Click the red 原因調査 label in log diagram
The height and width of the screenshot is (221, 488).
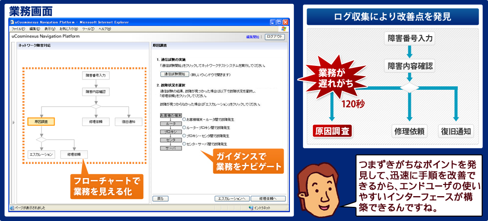pyautogui.click(x=332, y=131)
